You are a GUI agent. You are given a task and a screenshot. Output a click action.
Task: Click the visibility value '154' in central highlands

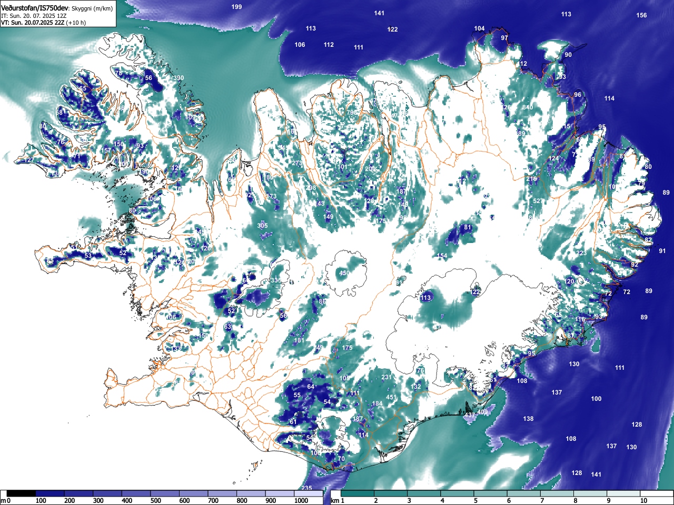(x=442, y=256)
